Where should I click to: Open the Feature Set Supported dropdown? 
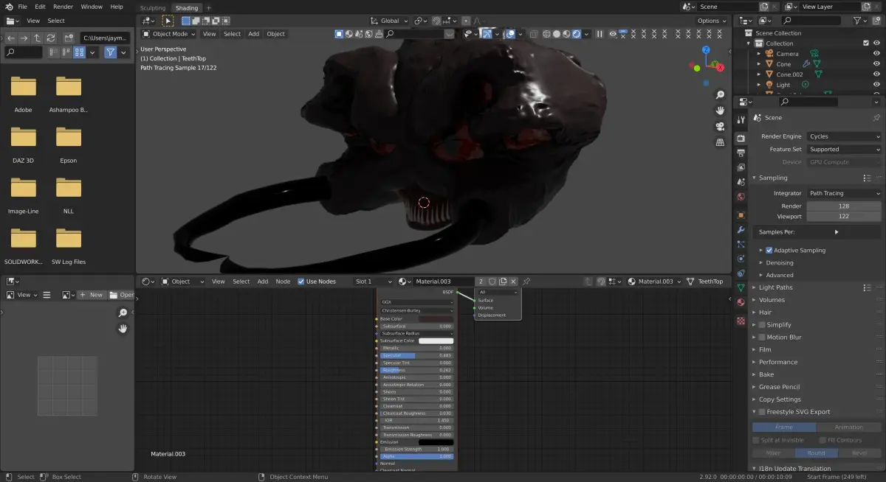(x=844, y=150)
